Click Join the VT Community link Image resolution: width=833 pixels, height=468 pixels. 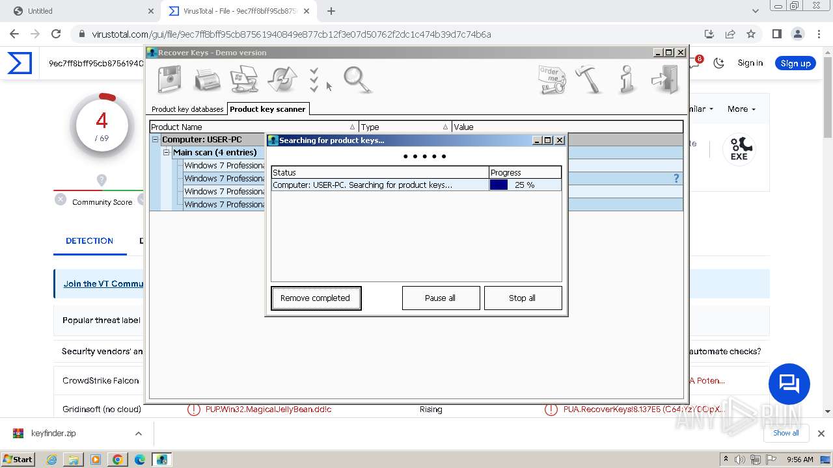103,284
